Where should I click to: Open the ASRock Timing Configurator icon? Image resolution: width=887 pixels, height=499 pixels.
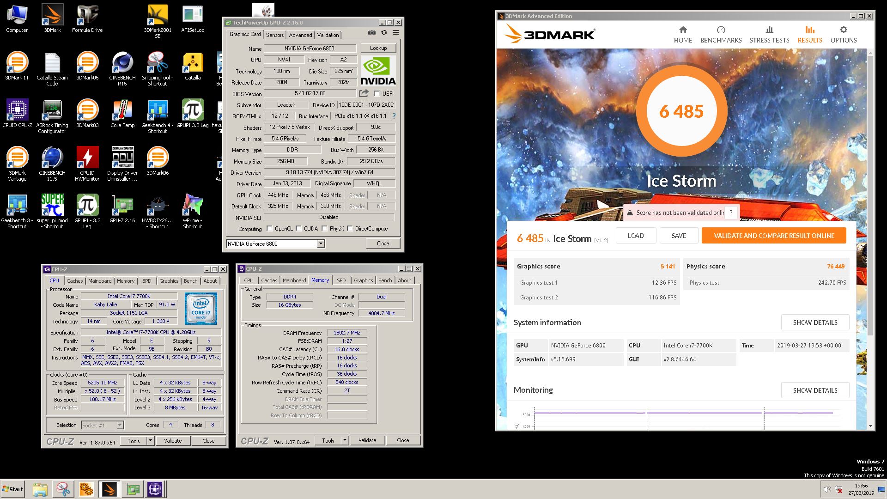(x=52, y=116)
